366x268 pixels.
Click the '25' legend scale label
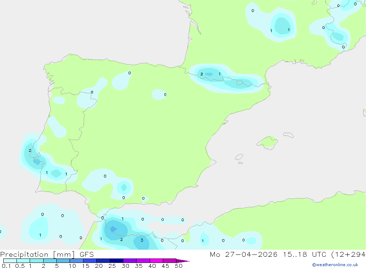(112, 266)
